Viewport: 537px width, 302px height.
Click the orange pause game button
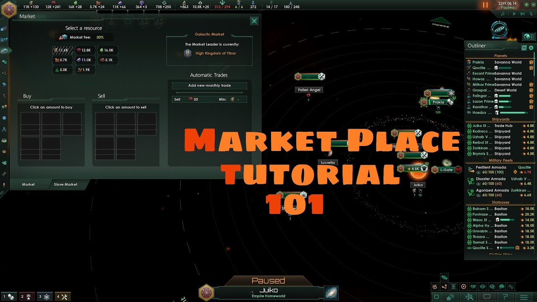pos(485,5)
